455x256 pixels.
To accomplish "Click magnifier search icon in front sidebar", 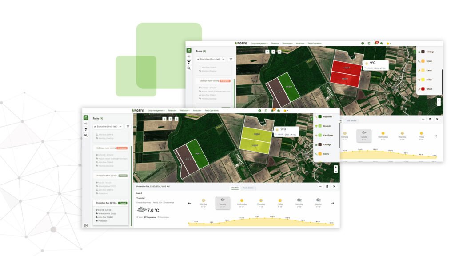I will coord(86,135).
